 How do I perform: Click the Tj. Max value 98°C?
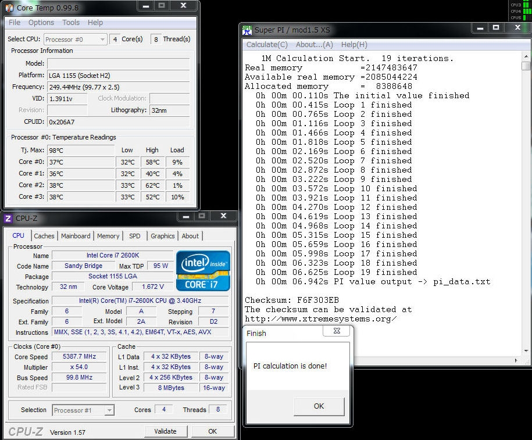81,151
